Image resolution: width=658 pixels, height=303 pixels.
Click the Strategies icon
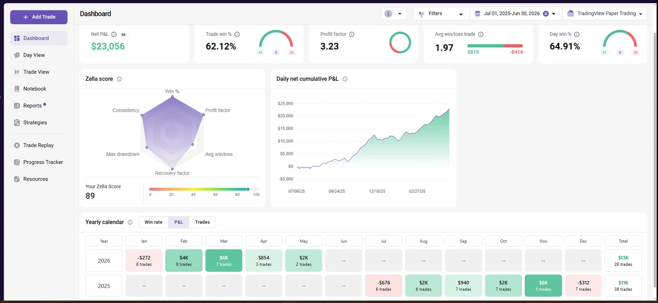click(x=17, y=122)
